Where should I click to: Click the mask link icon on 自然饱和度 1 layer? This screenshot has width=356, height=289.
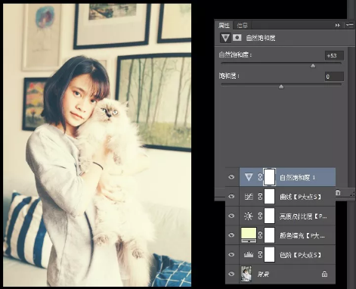[260, 177]
